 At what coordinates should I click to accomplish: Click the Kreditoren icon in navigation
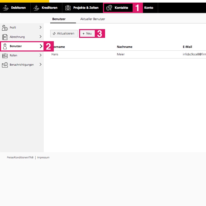click(36, 8)
